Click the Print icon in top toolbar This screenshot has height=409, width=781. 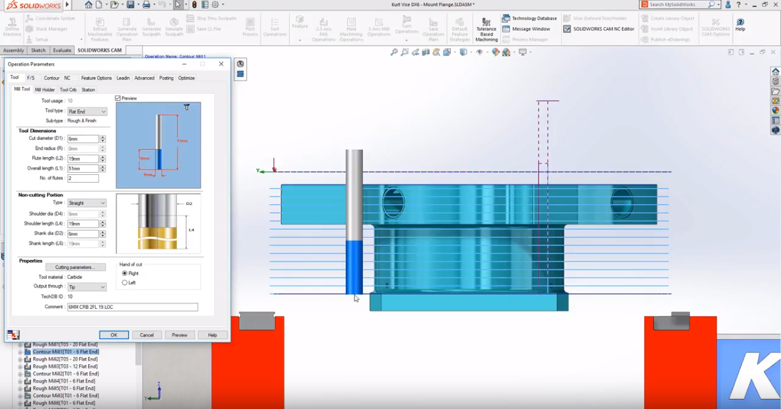click(146, 5)
